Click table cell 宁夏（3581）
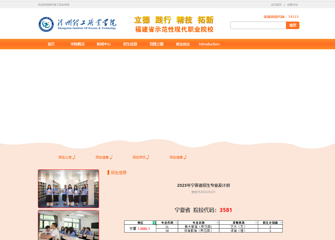 point(140,229)
